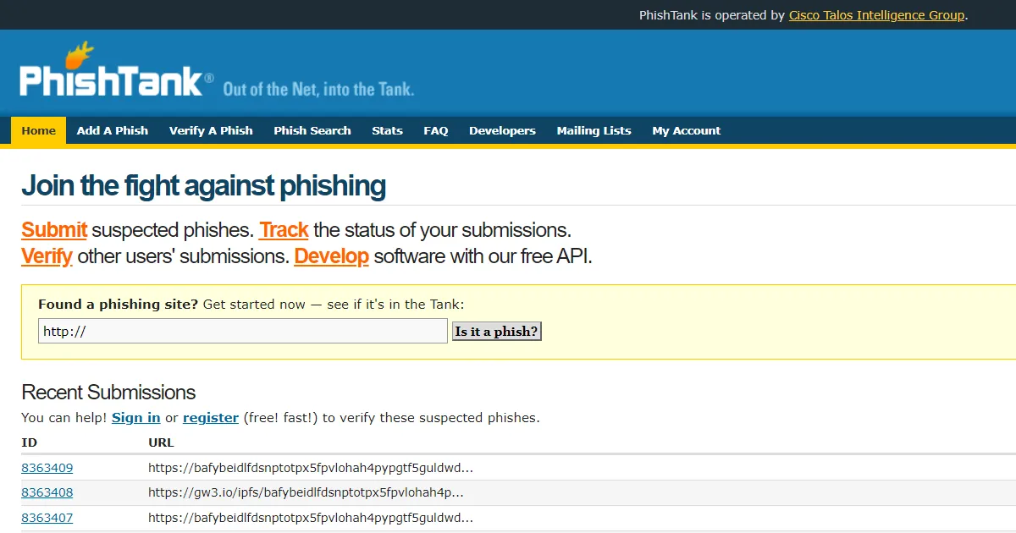
Task: Click the Submit link
Action: [x=53, y=229]
